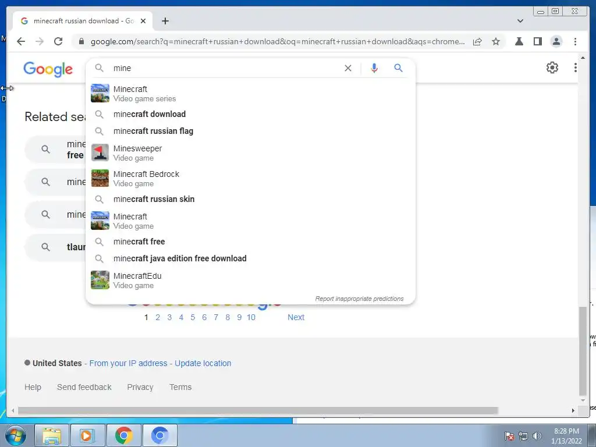Click the vertical scrollbar thumb
This screenshot has height=447, width=596.
(583, 351)
